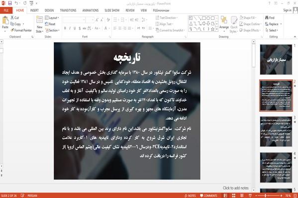This screenshot has height=198, width=298.
Task: Adjust the zoom slider handle
Action: [265, 196]
